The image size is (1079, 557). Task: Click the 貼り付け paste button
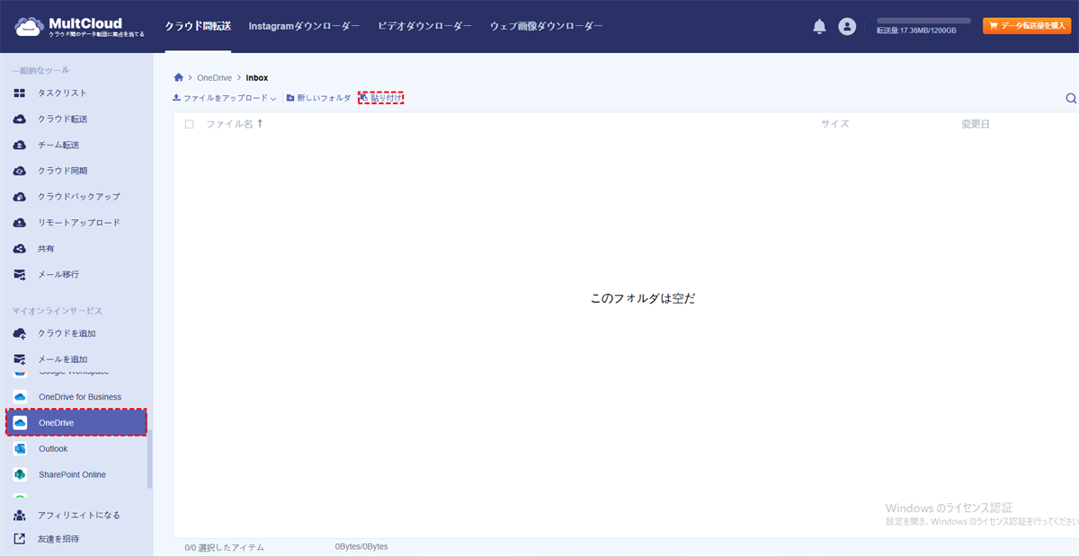point(381,98)
